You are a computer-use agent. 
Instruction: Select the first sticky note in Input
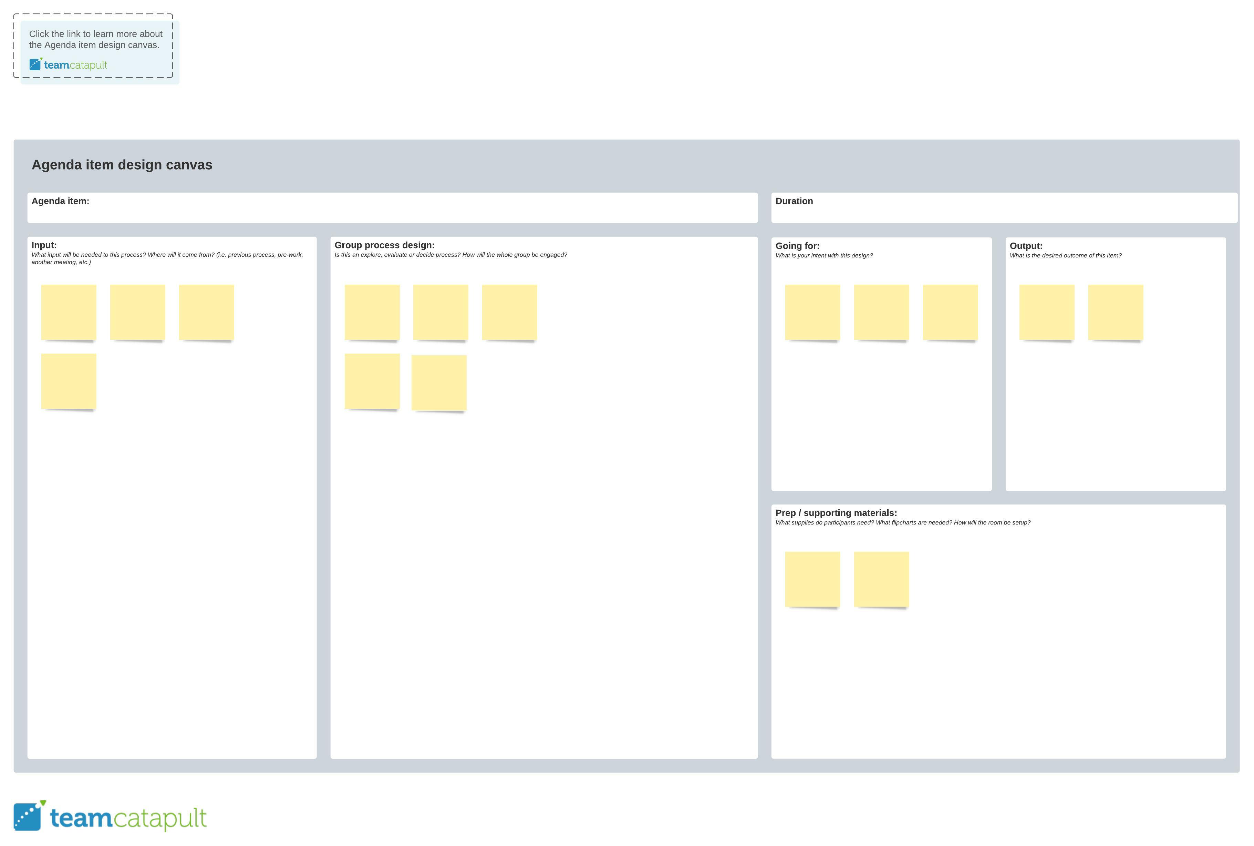(x=69, y=312)
